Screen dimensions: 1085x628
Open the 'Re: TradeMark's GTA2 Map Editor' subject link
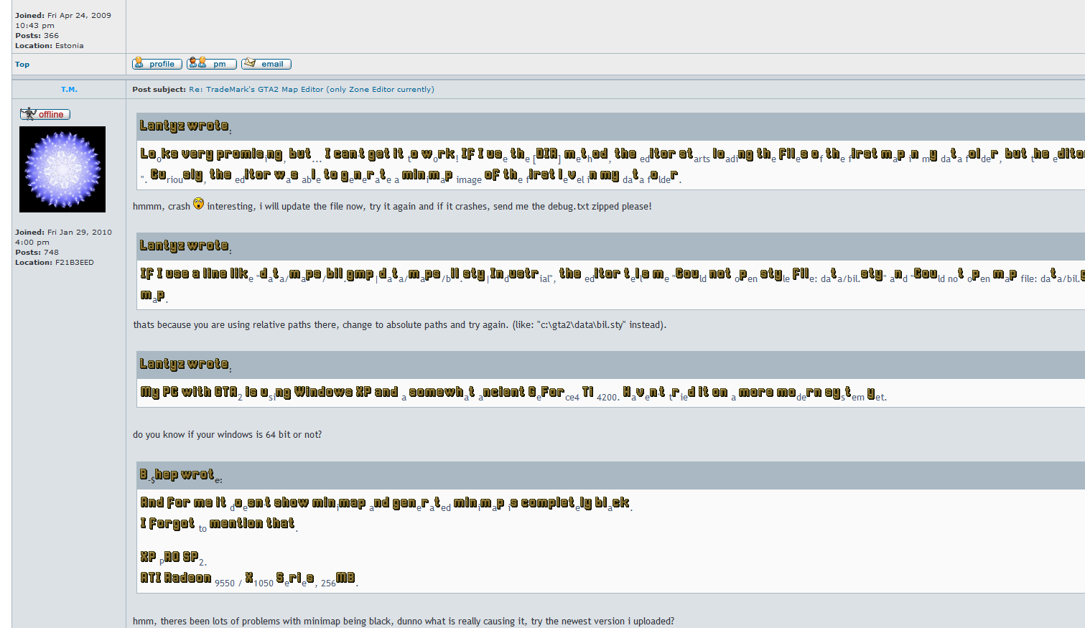pos(311,90)
